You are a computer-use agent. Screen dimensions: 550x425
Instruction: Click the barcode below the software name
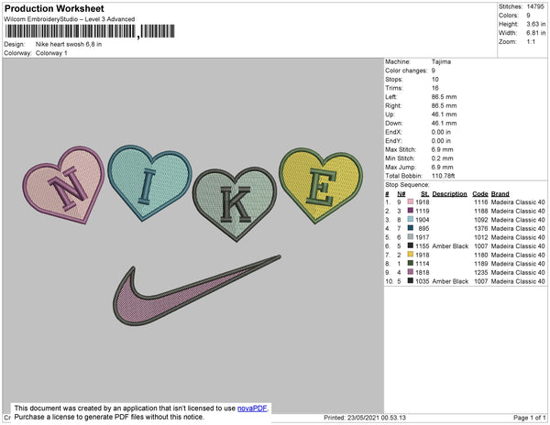[x=90, y=31]
